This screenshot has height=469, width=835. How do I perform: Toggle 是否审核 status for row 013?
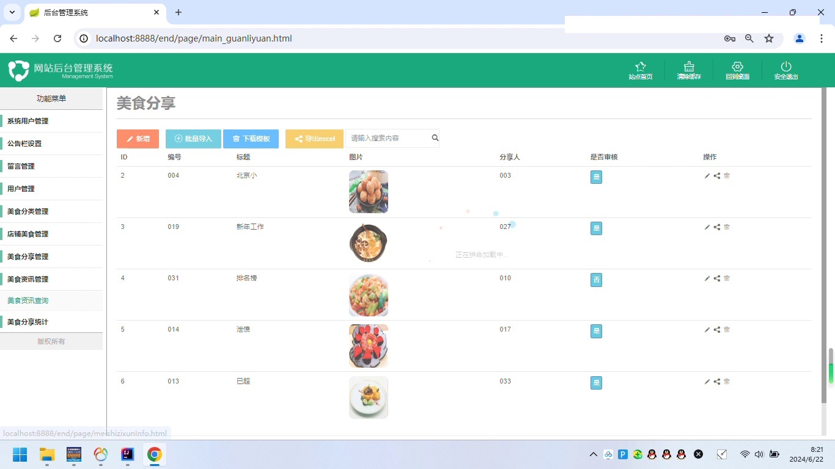point(596,383)
